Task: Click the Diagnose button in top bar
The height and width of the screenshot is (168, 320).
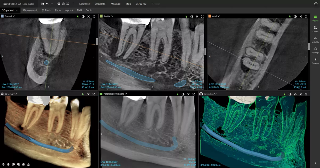Action: tap(85, 4)
